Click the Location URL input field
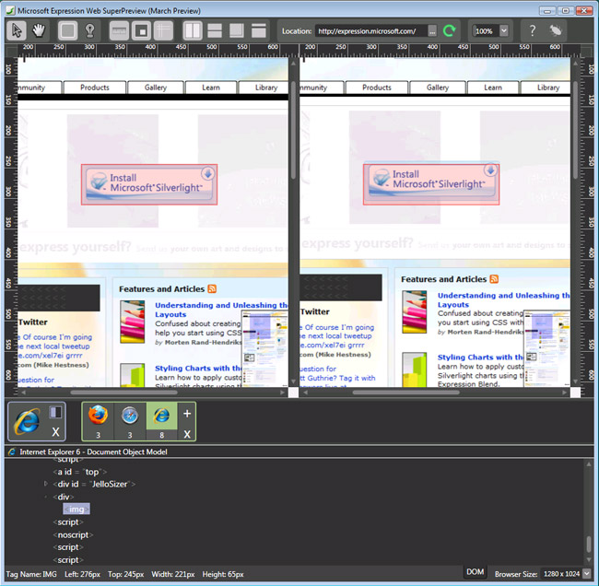 [x=370, y=31]
